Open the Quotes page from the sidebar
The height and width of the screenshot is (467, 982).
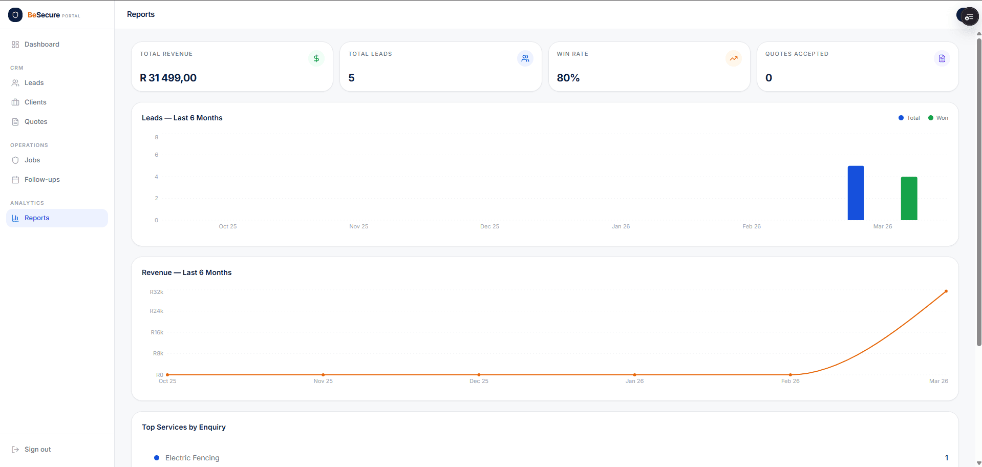click(36, 121)
